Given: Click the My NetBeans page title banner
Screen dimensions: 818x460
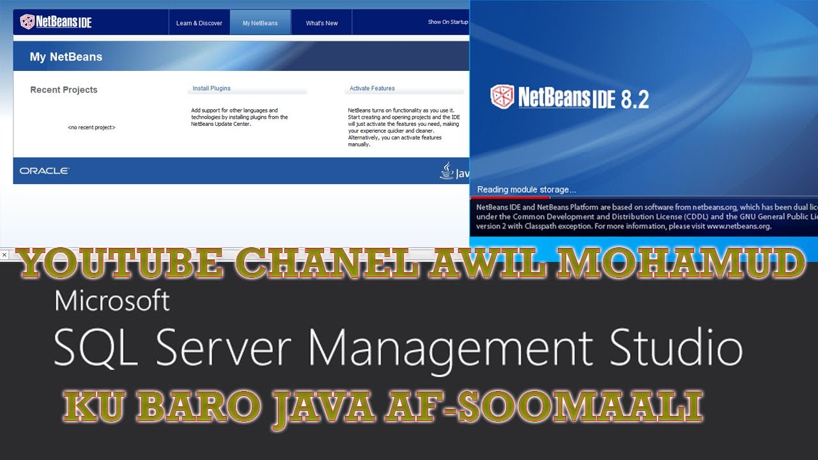Looking at the screenshot, I should (241, 56).
